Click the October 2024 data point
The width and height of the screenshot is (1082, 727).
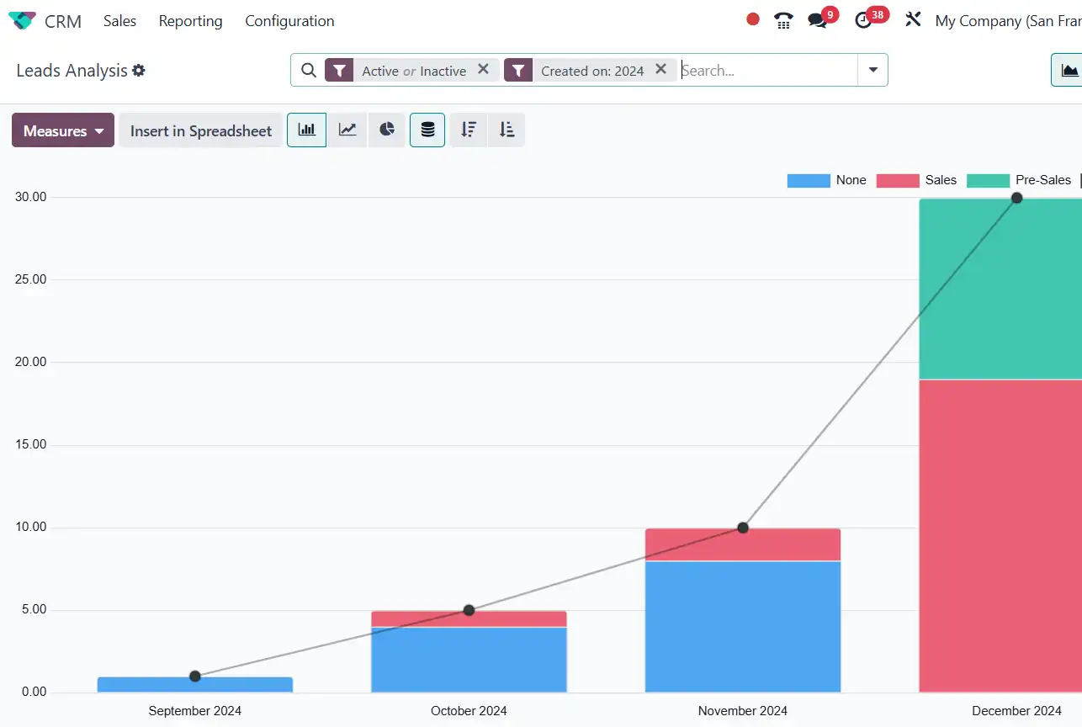[469, 610]
